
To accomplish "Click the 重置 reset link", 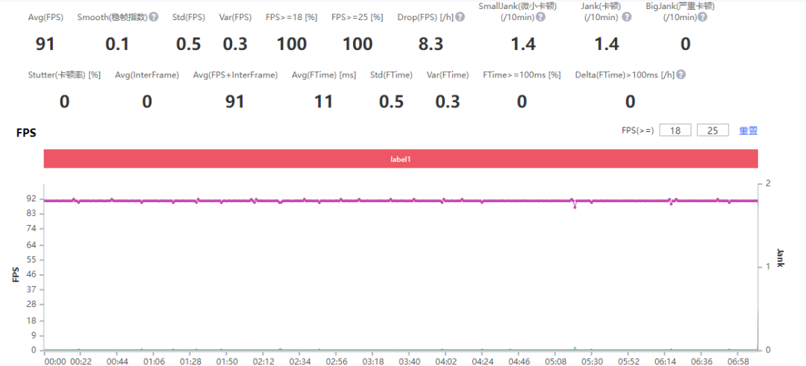I will pyautogui.click(x=749, y=130).
